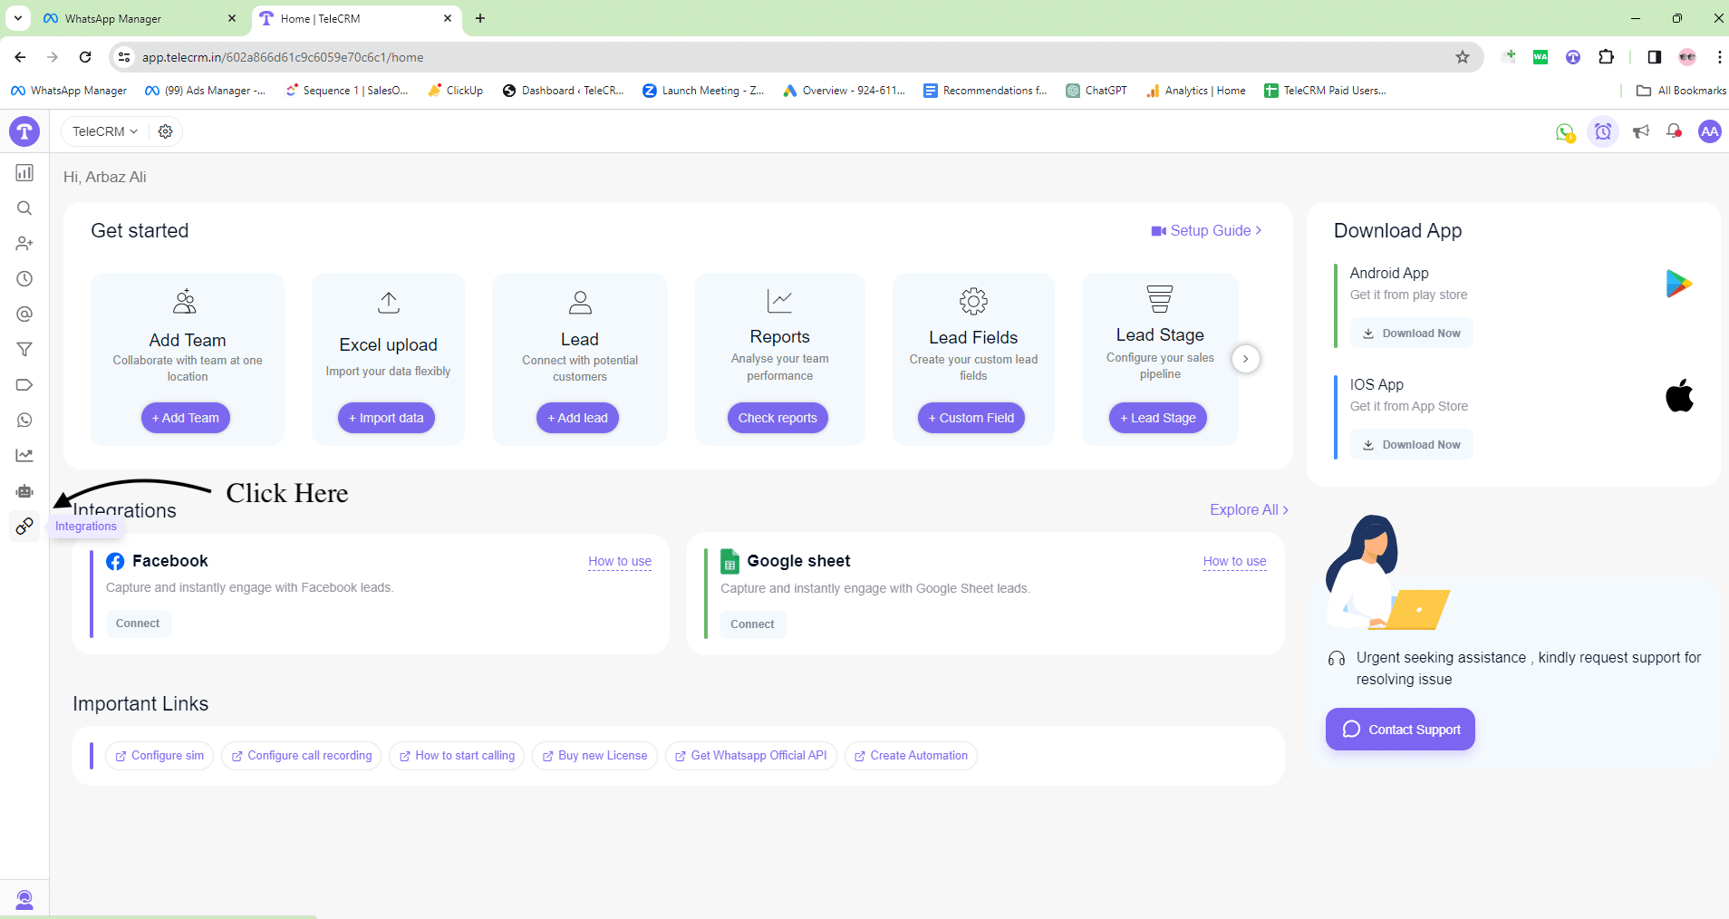
Task: Open the line-chart reports icon in sidebar
Action: 24,455
